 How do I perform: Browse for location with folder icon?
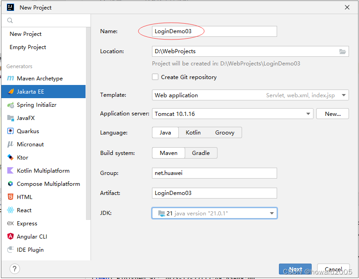[343, 51]
